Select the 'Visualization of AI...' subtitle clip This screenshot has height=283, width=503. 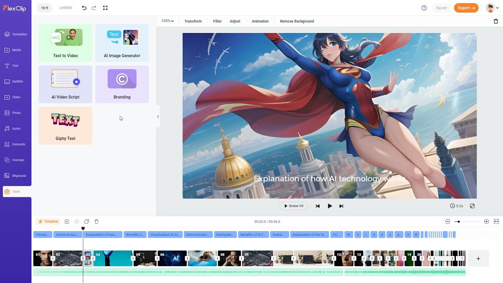pyautogui.click(x=165, y=235)
